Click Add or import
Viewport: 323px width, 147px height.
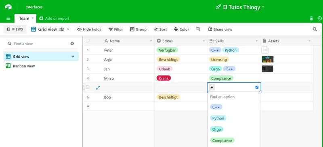pos(55,18)
